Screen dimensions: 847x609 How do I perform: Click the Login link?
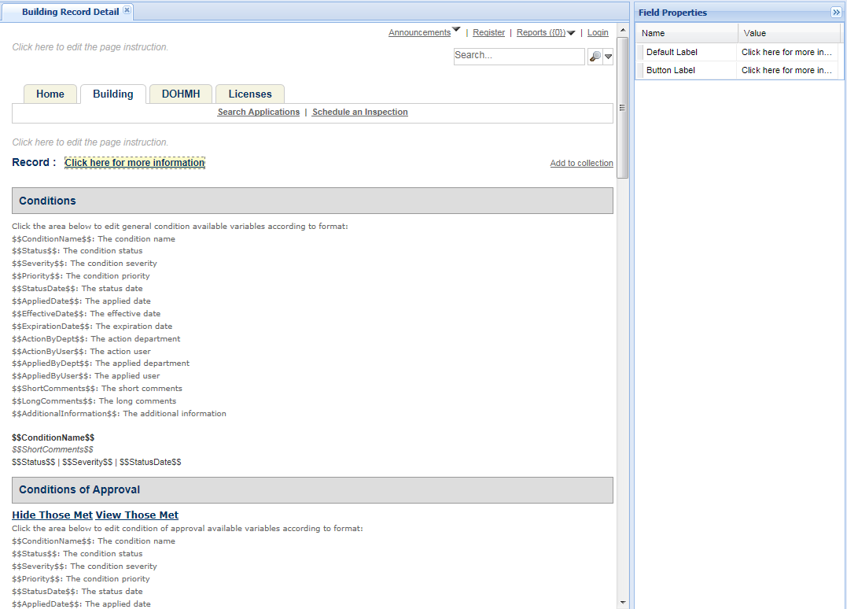tap(598, 33)
